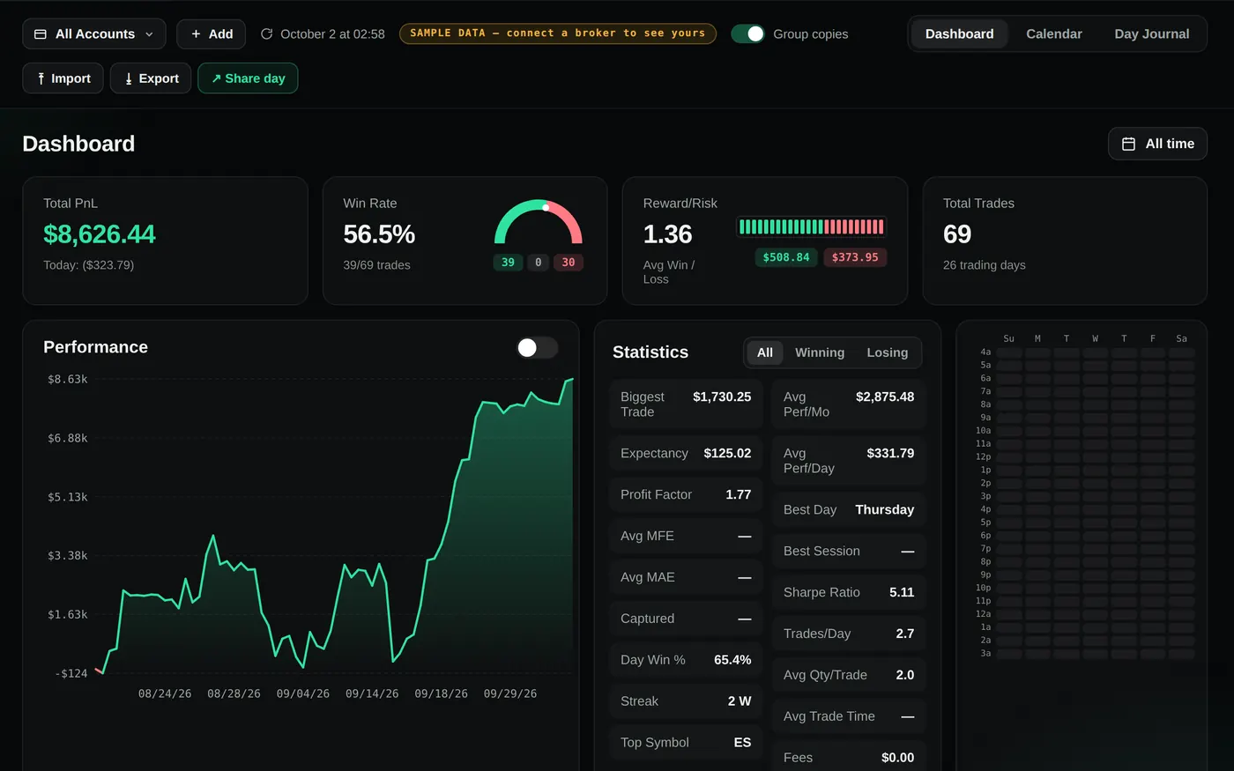The image size is (1234, 771).
Task: Select the All statistics filter
Action: (764, 352)
